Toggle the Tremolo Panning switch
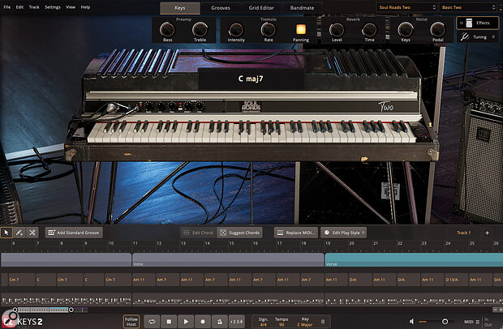This screenshot has height=329, width=503. coord(301,29)
